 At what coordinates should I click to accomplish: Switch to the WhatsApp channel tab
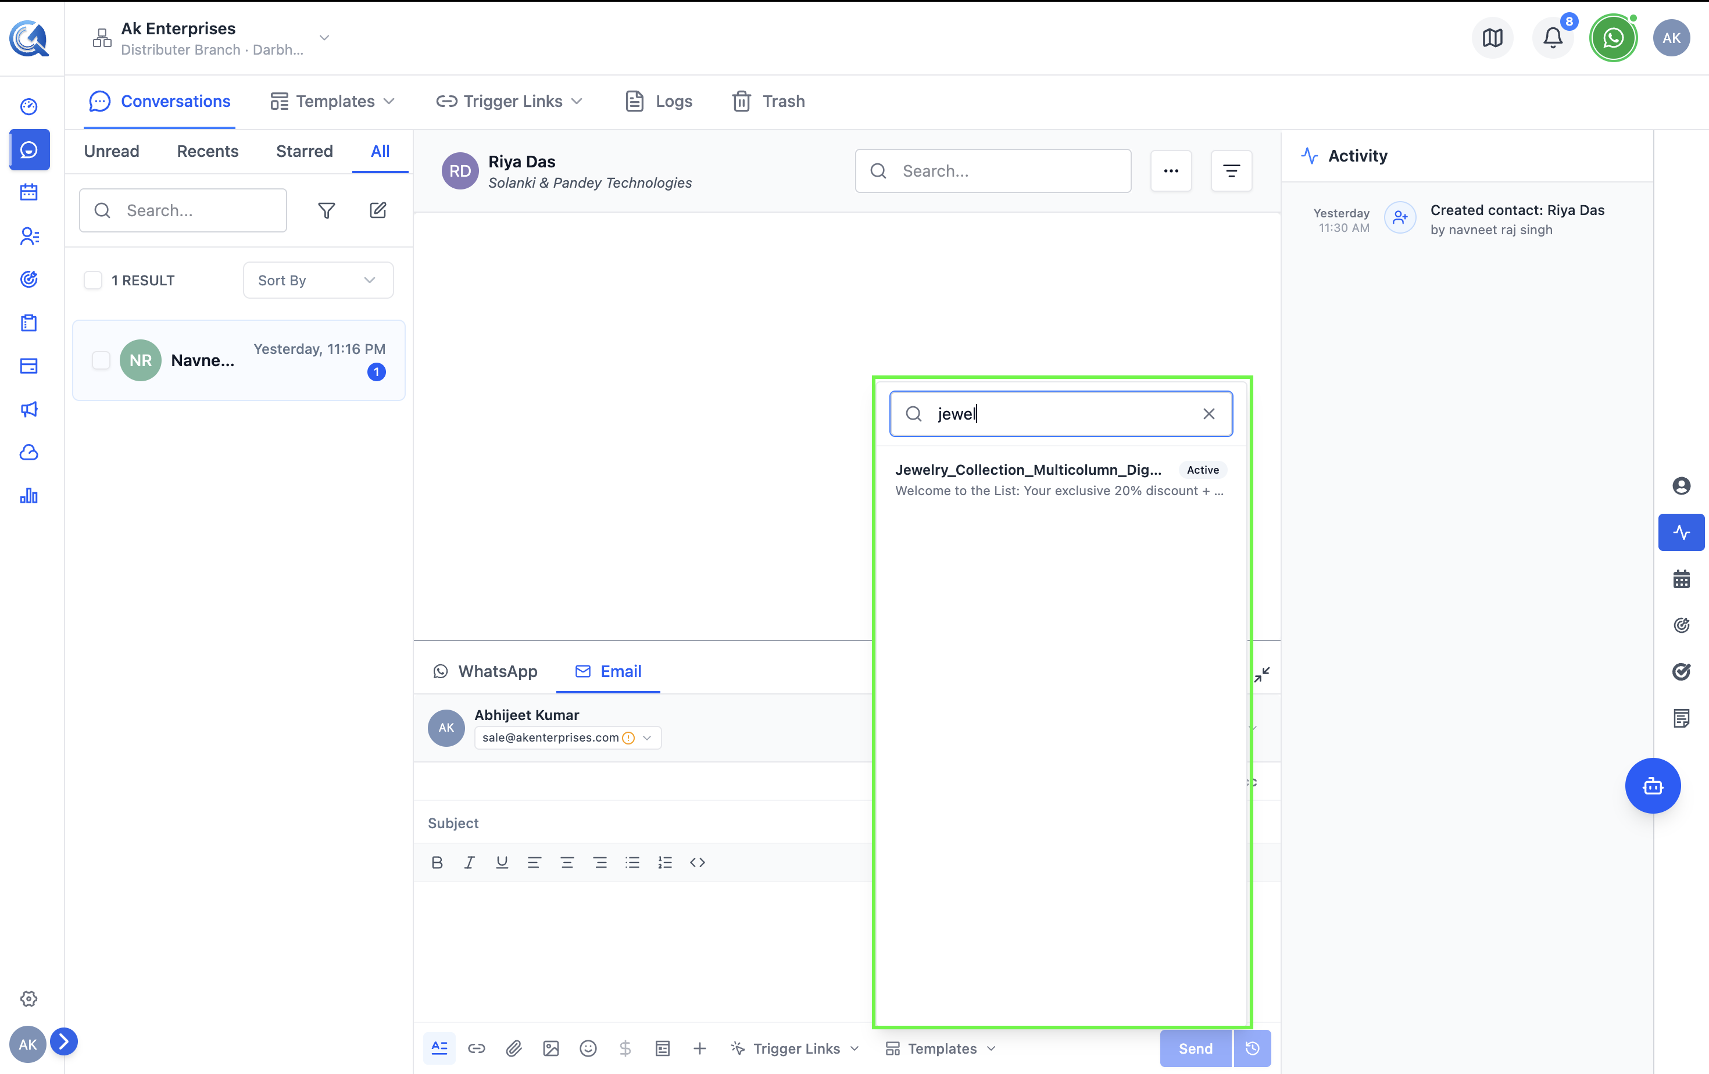tap(485, 671)
